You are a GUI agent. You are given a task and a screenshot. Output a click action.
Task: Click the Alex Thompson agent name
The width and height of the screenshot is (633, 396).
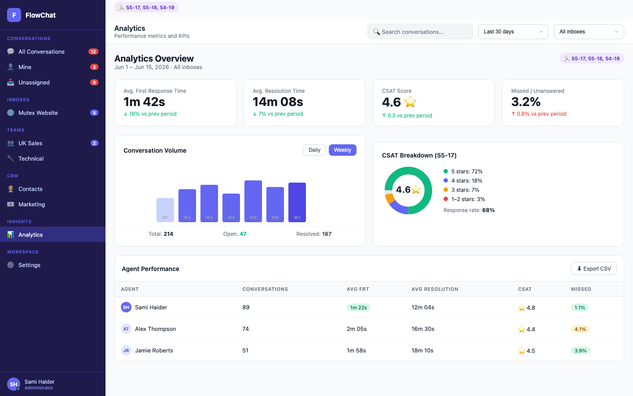(x=155, y=329)
